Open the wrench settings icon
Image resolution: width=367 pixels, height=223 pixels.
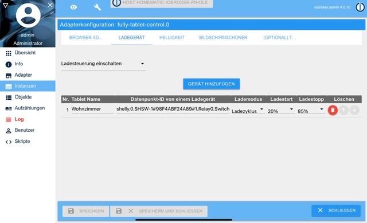97,7
